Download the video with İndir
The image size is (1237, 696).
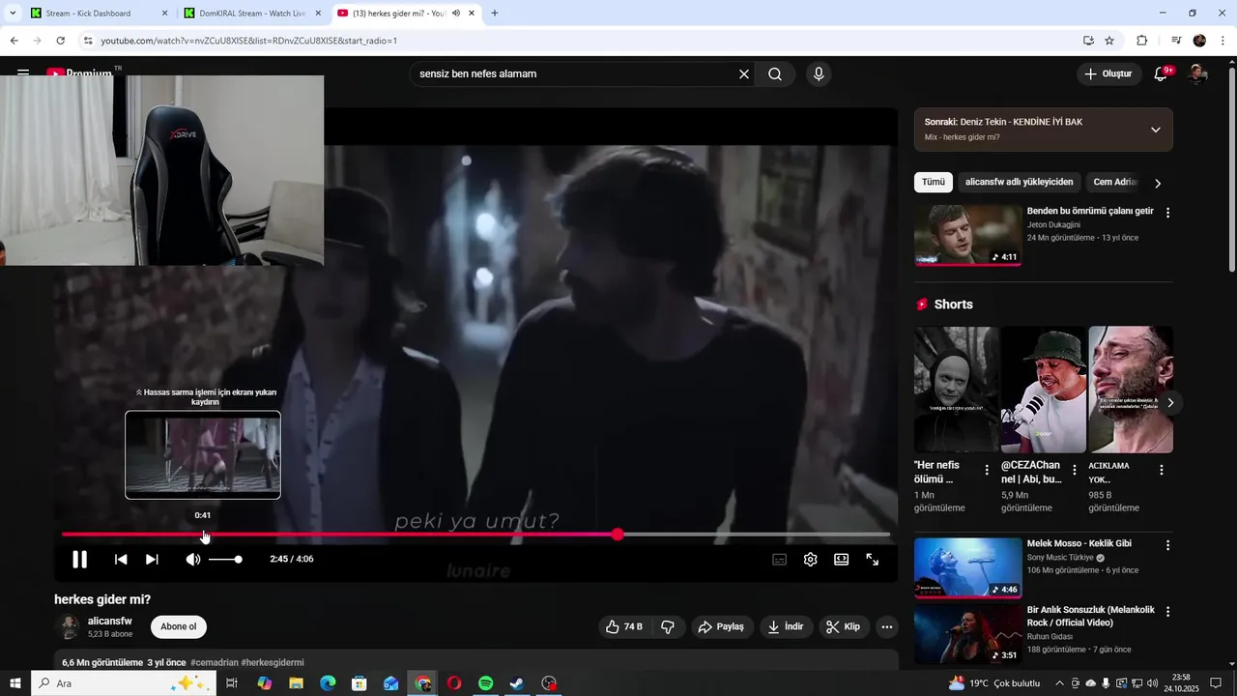click(x=786, y=626)
